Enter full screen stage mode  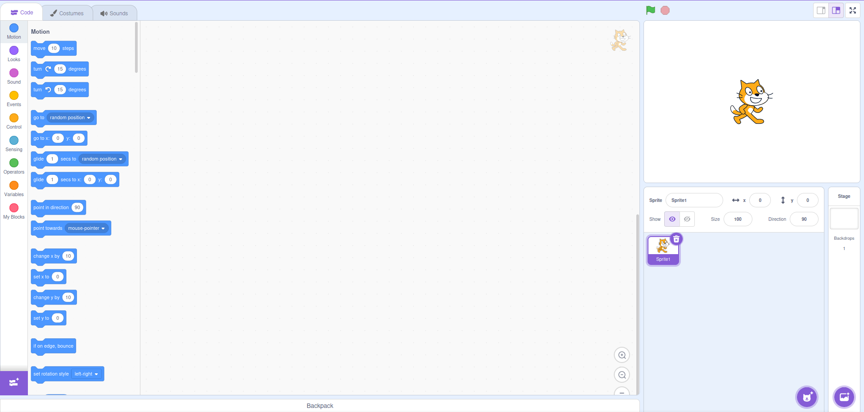(x=853, y=10)
